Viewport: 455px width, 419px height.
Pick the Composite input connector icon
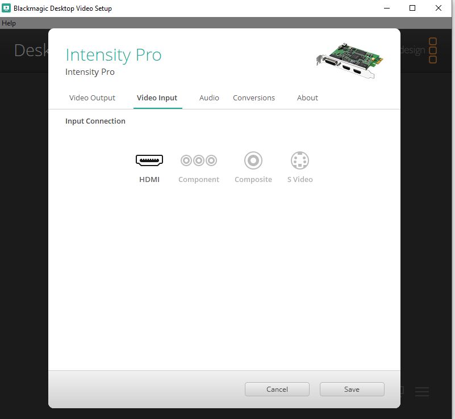coord(253,160)
